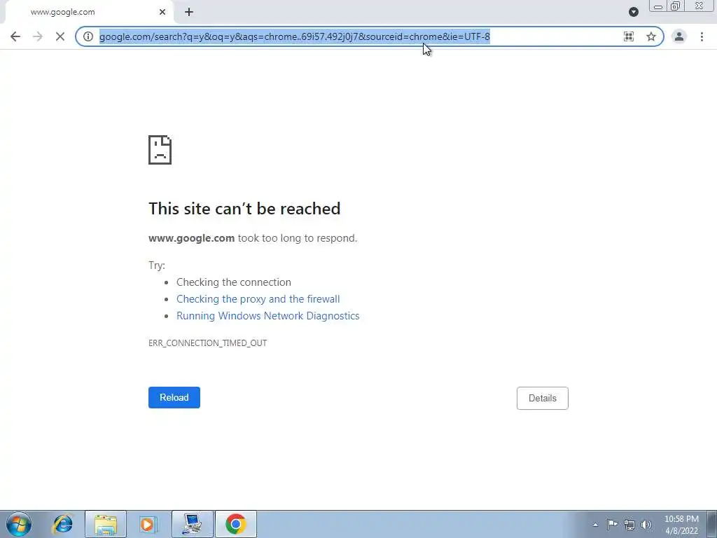Open Action Center flag icon
The image size is (717, 538).
[612, 525]
